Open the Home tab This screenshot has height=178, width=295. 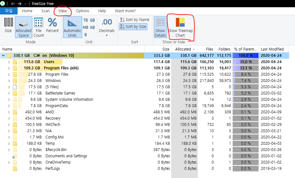(27, 11)
